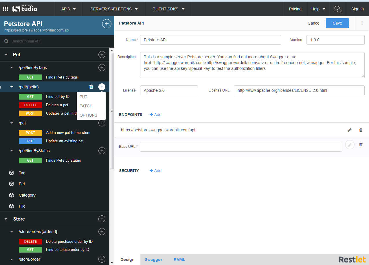Click the File representation cube icon
Image resolution: width=369 pixels, height=265 pixels.
[12, 206]
